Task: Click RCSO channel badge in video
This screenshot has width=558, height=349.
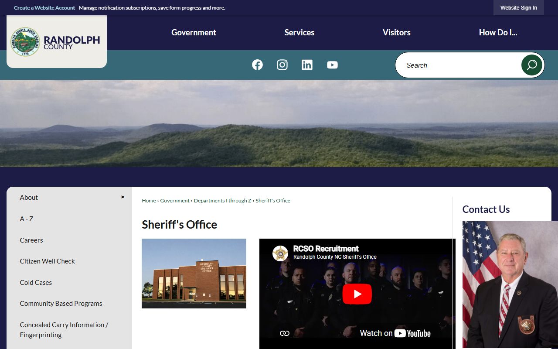Action: (x=280, y=253)
